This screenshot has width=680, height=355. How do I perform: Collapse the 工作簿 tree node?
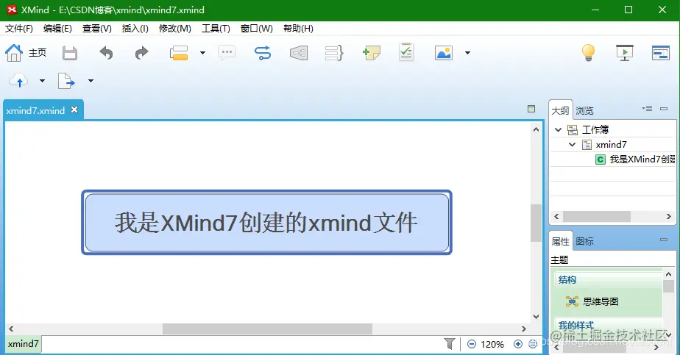(558, 129)
